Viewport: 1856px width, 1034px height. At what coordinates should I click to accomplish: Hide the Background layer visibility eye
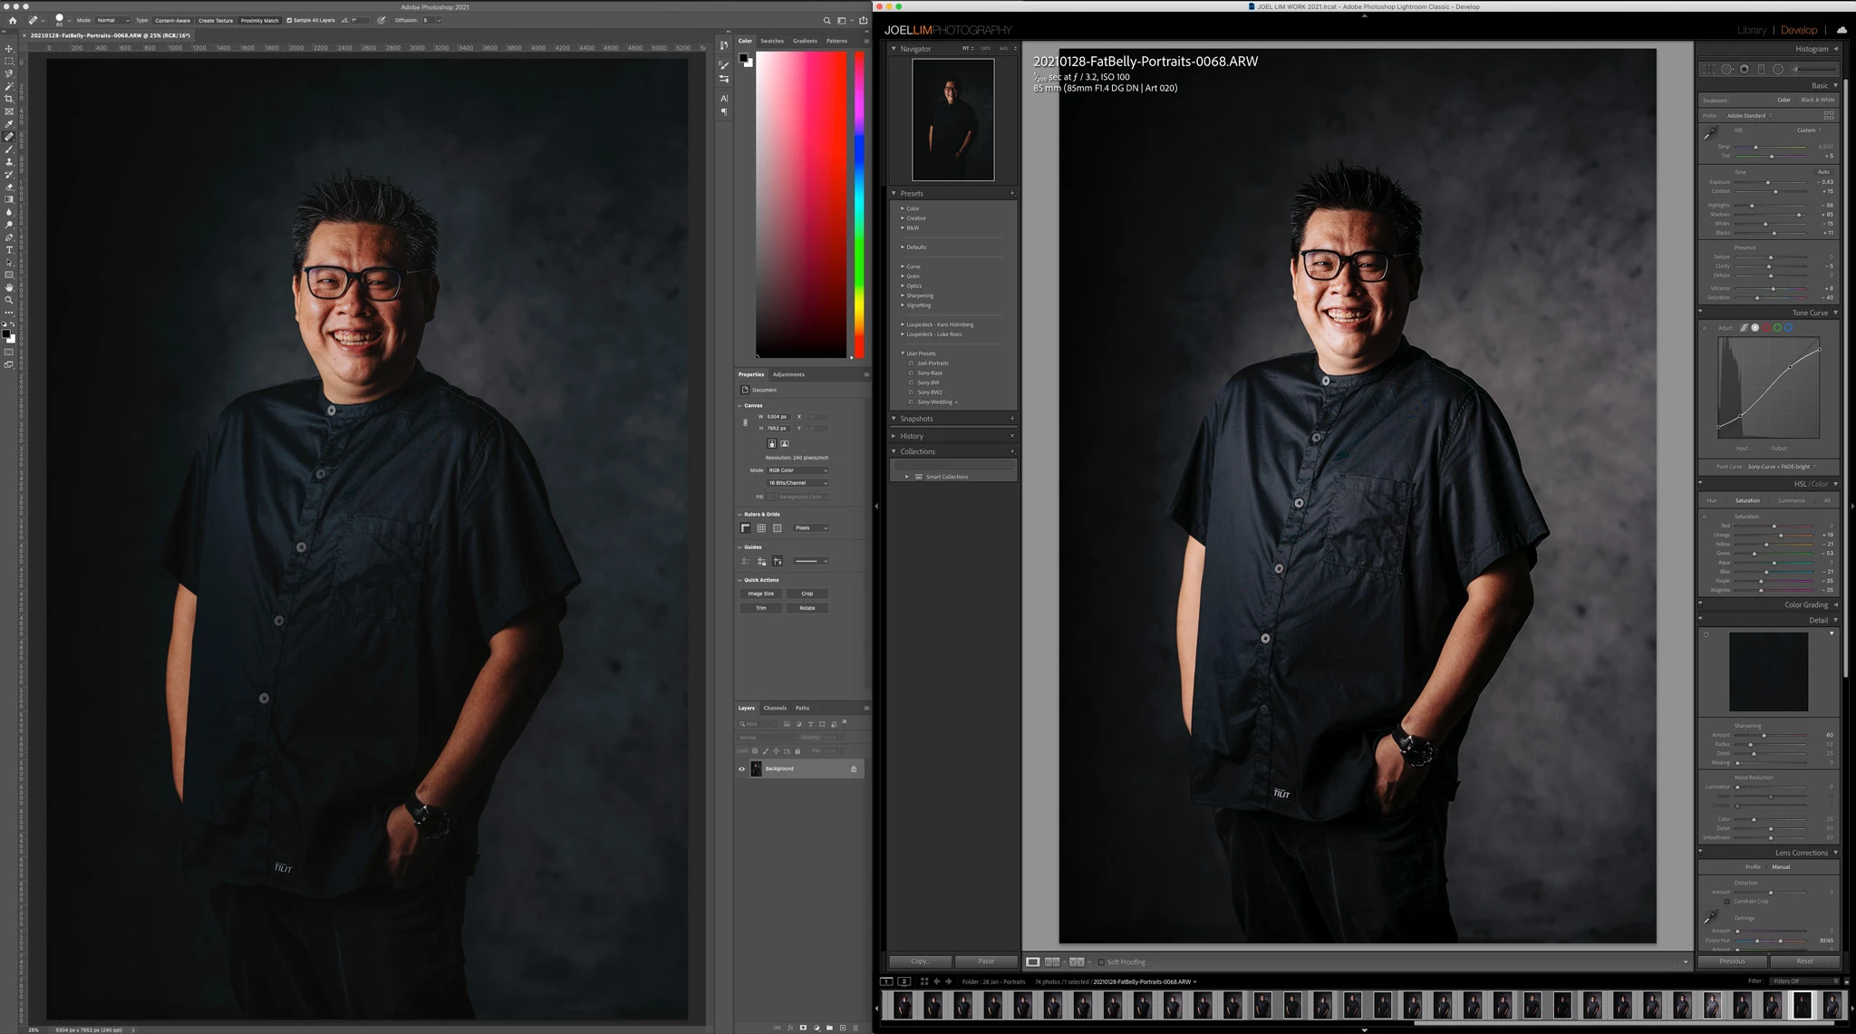point(741,769)
